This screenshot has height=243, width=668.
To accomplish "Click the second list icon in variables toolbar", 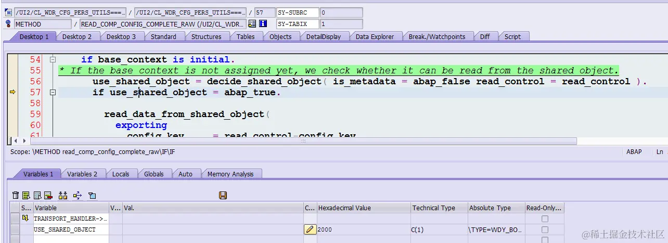I will coord(37,196).
